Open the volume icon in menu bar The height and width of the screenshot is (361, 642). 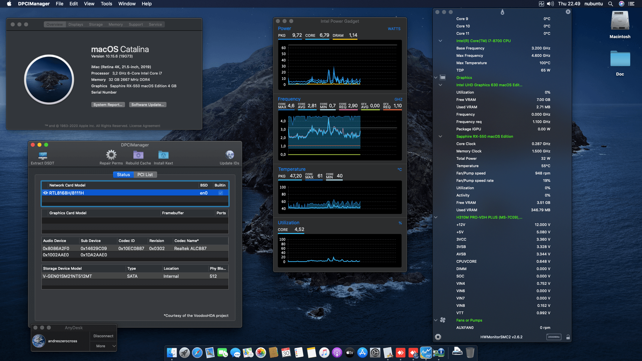550,4
